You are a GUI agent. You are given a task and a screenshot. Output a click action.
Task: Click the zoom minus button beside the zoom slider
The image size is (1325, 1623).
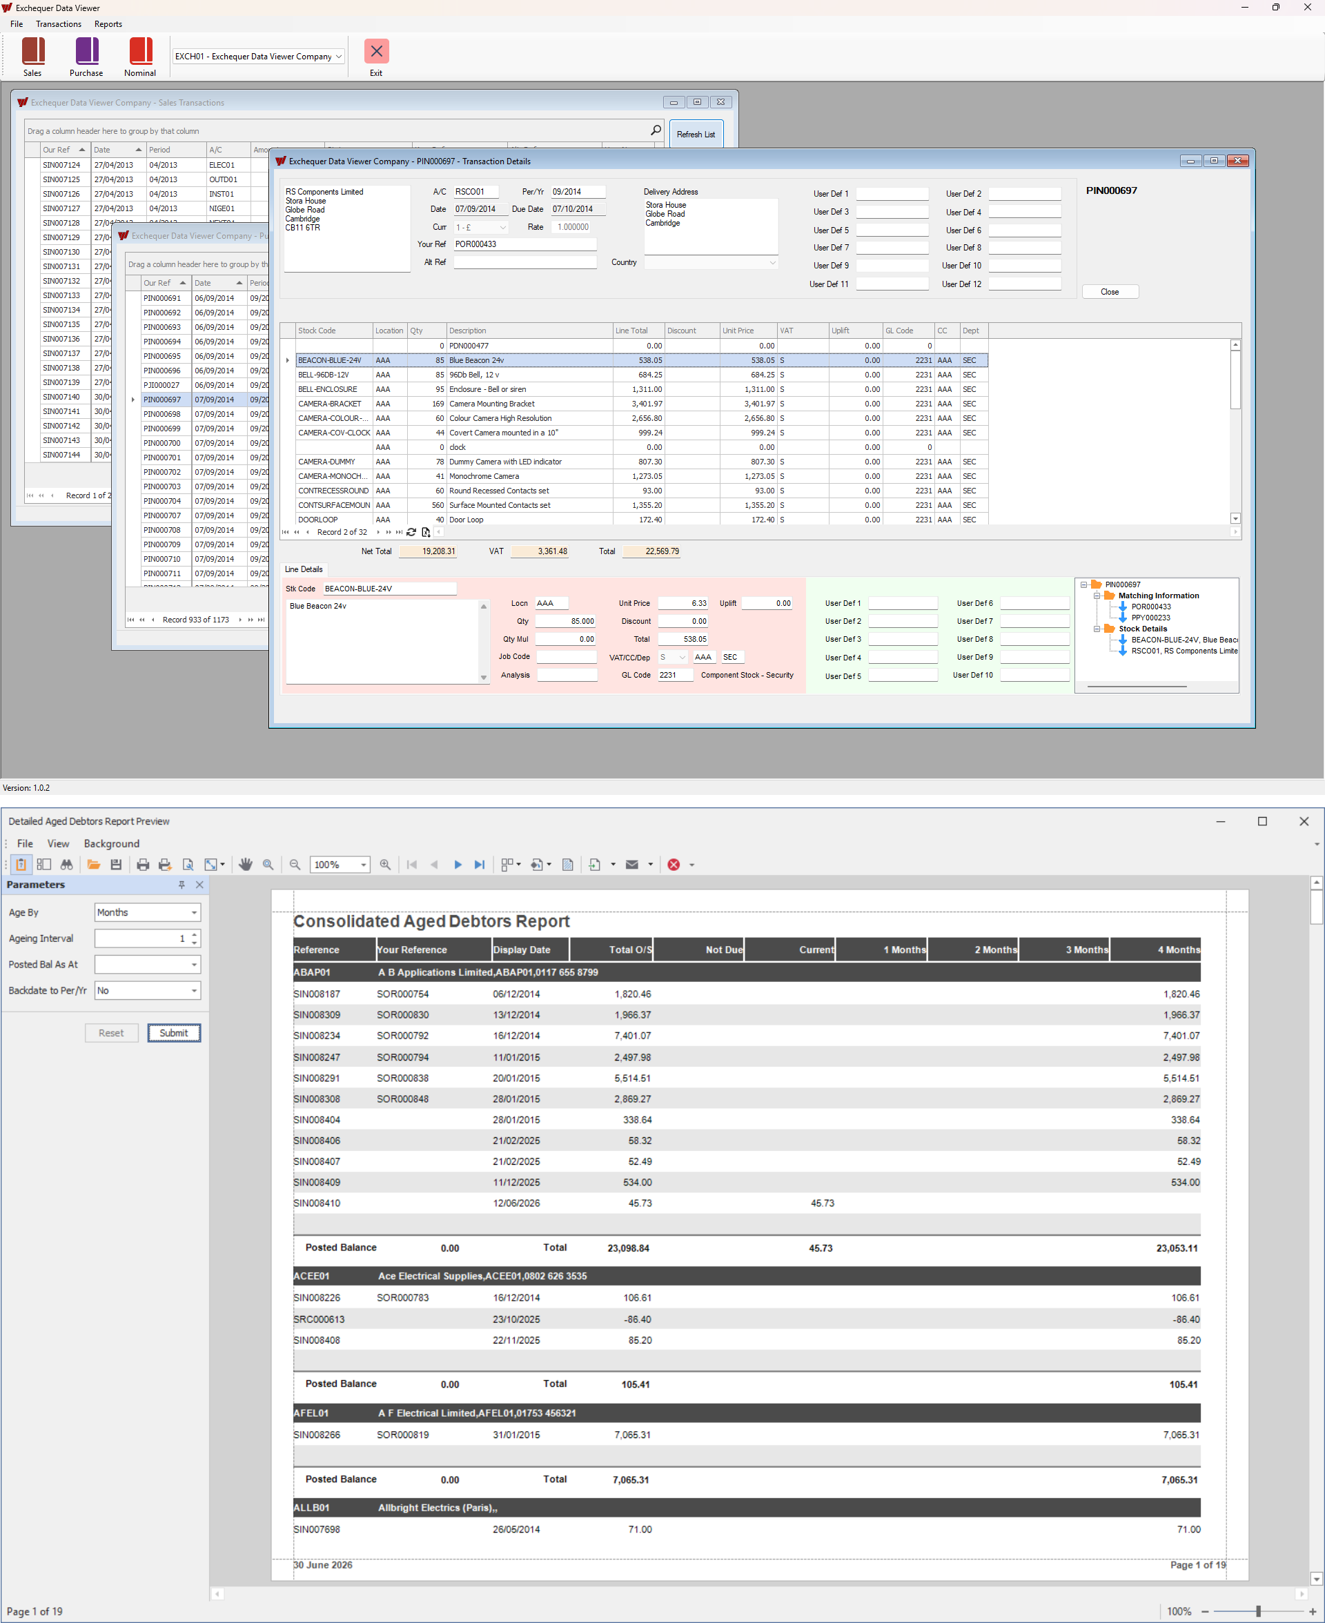1205,1611
